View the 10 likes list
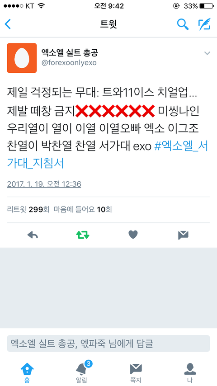Viewport: 217px width, 386px height. 83,209
